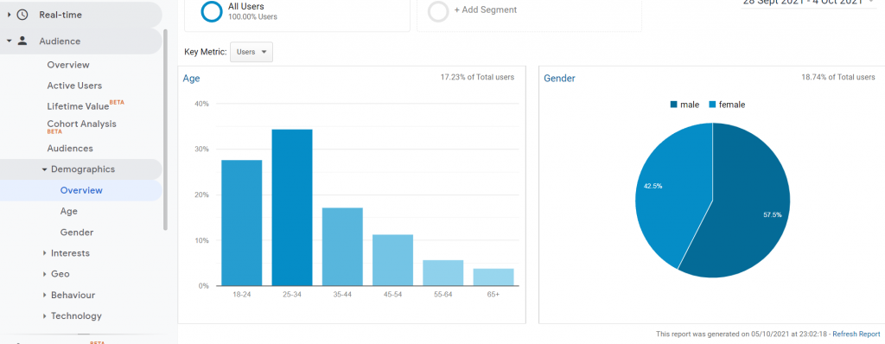Open the Key Metric Users dropdown
The image size is (885, 344).
(x=251, y=52)
